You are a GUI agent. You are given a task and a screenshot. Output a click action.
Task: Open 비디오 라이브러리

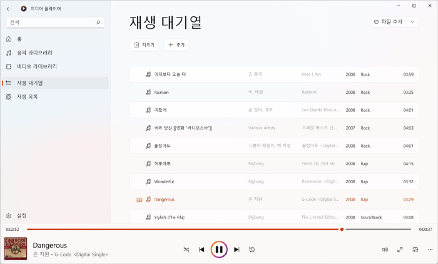click(x=55, y=66)
